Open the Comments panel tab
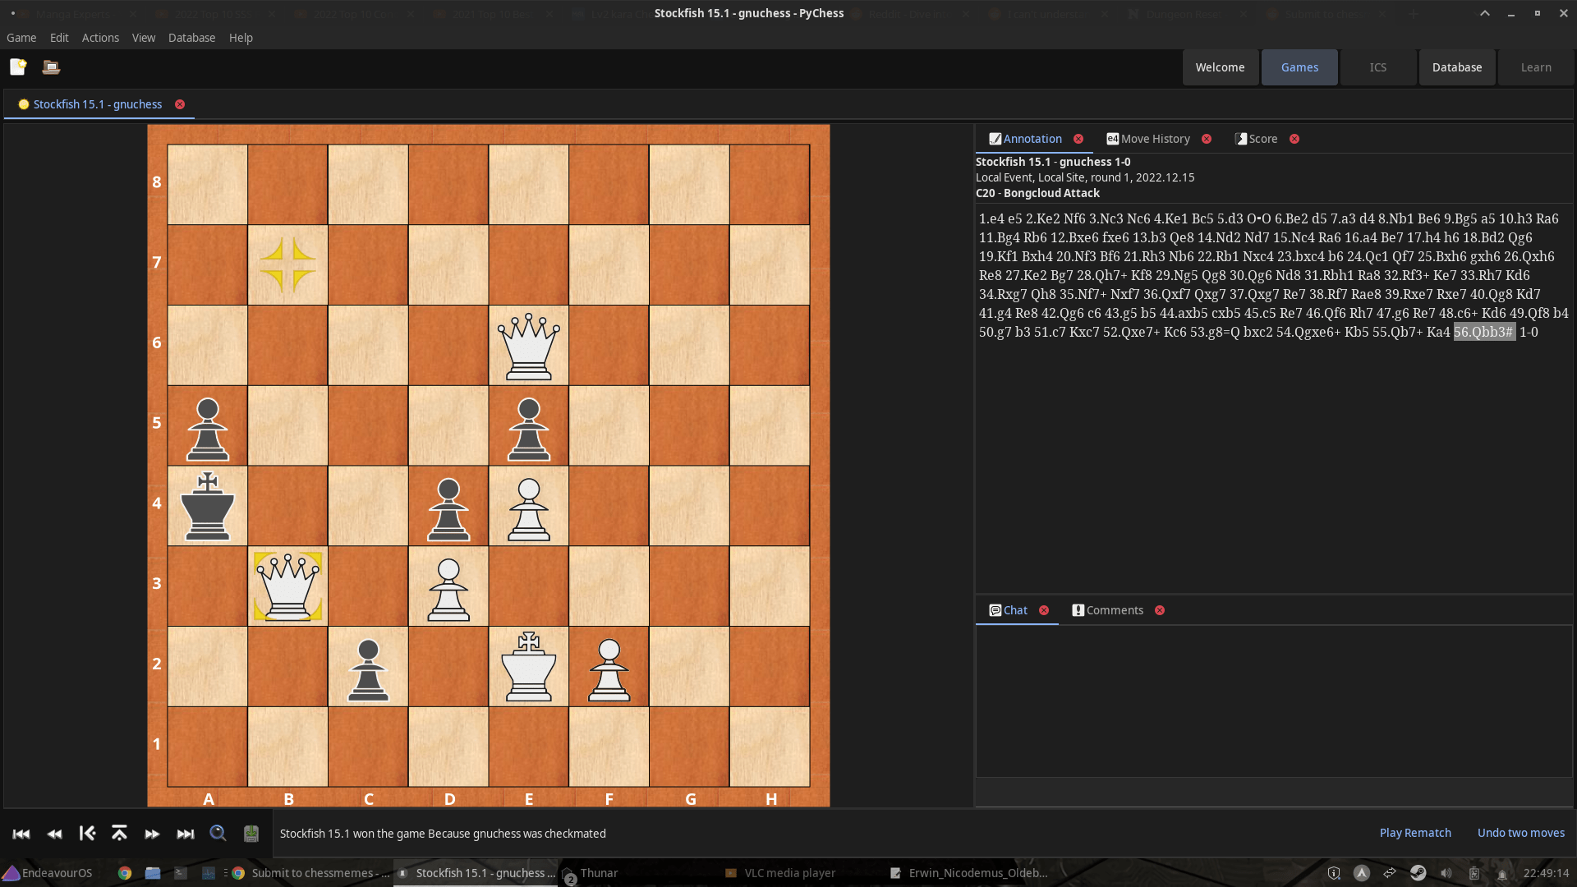 pos(1114,610)
